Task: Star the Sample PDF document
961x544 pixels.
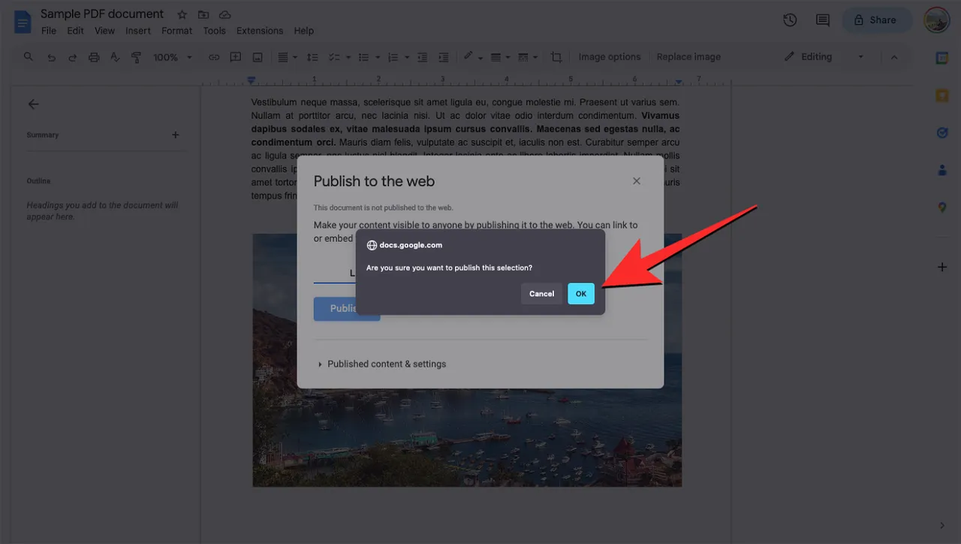Action: tap(182, 14)
